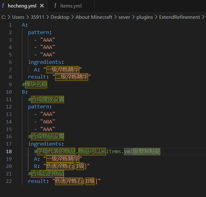Click line number 10 in the gutter
206x197 pixels.
tap(9, 92)
